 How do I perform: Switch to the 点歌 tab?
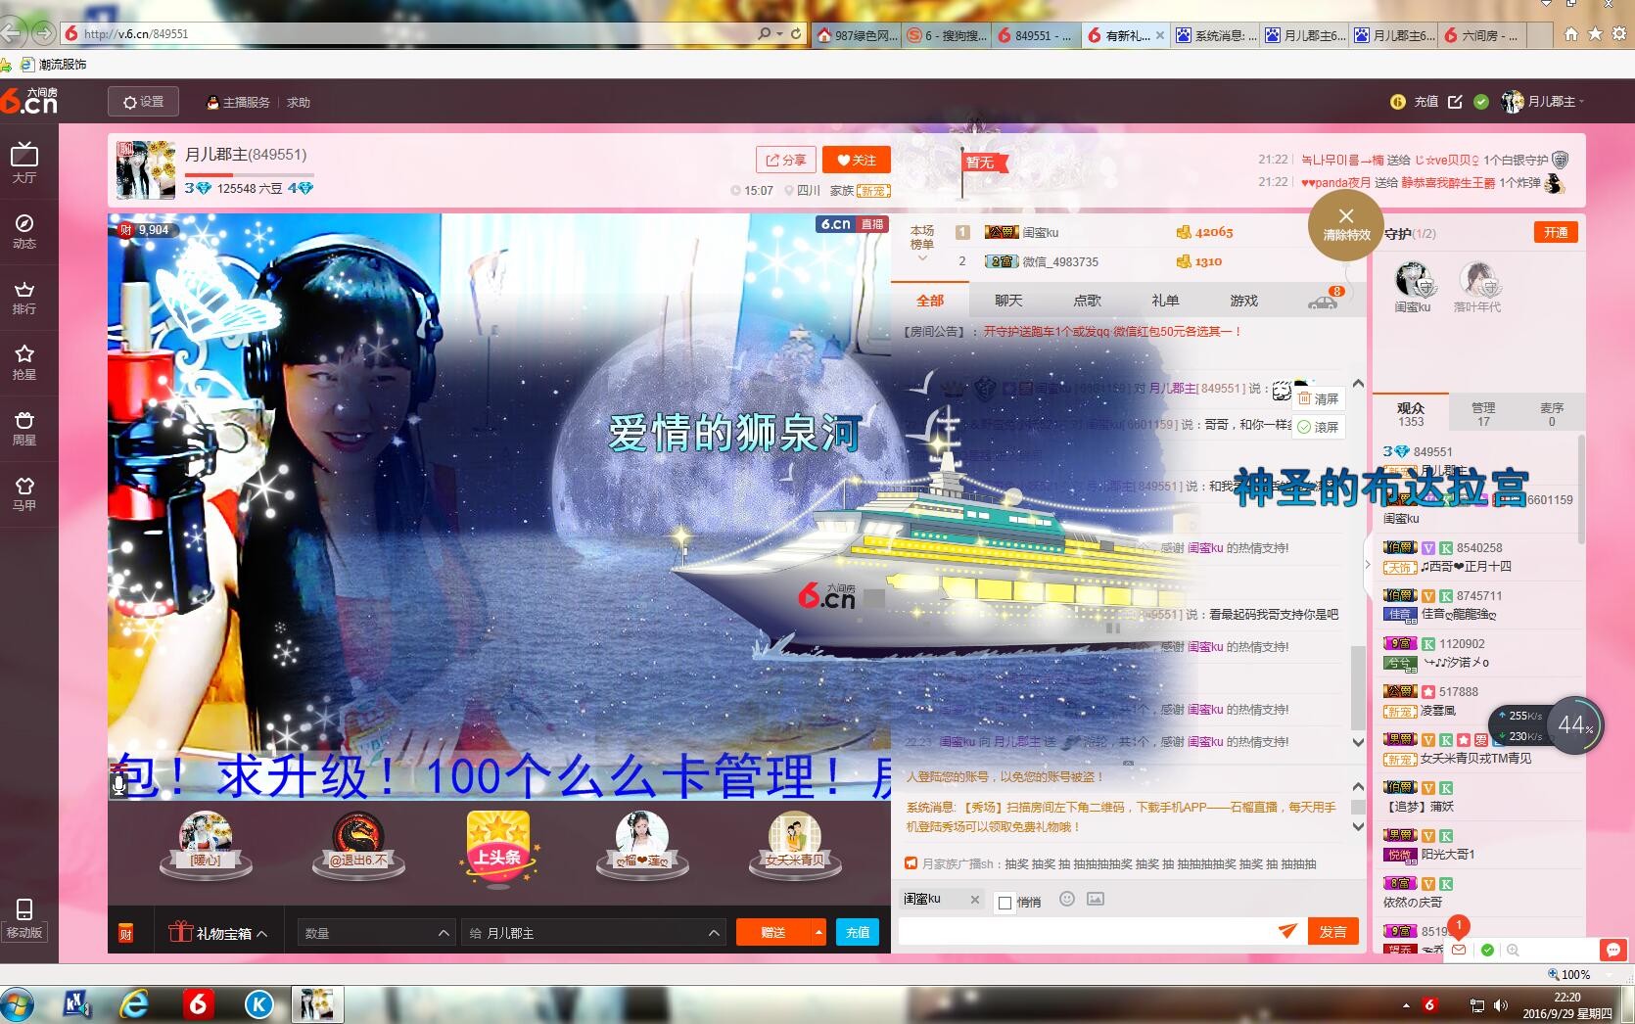(x=1087, y=301)
